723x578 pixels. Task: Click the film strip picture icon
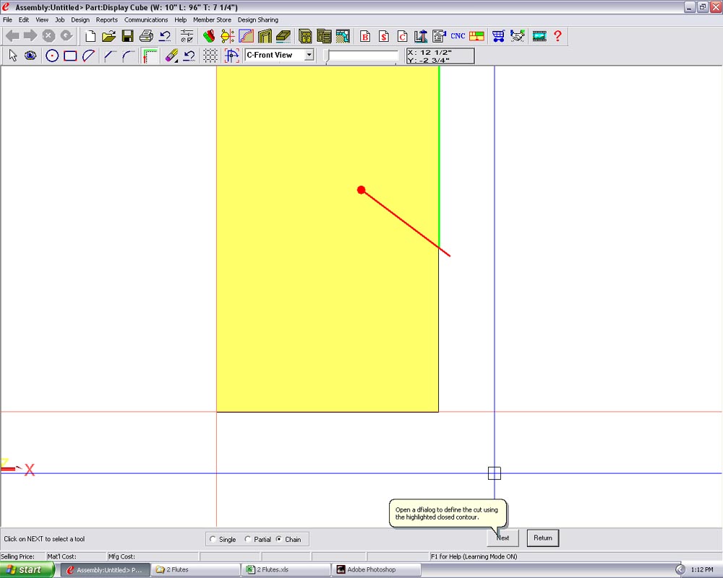tap(539, 36)
